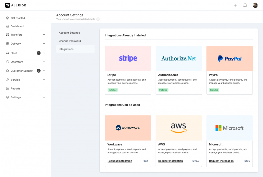Image resolution: width=263 pixels, height=177 pixels.
Task: Click the Microsoft card title text
Action: [215, 144]
